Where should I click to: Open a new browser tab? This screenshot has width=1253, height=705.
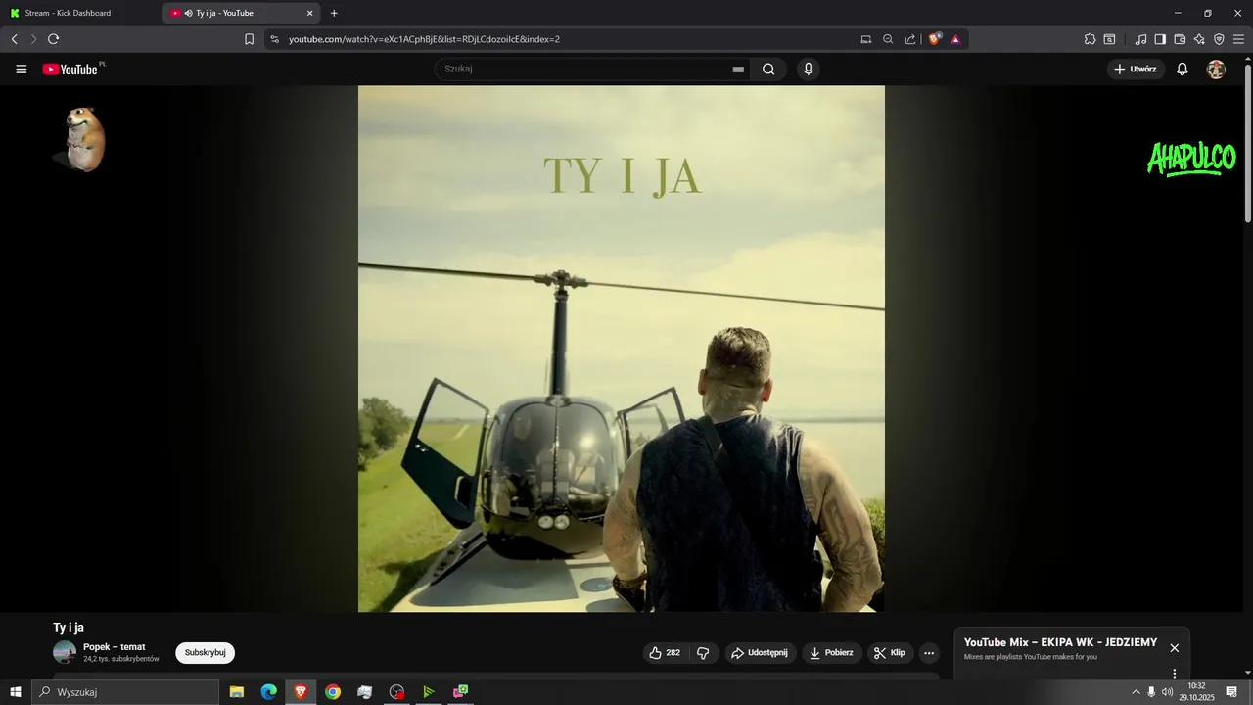click(334, 13)
